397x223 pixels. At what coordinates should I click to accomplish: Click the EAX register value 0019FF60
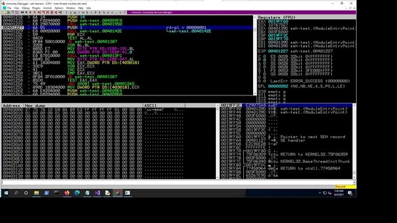coord(278,22)
